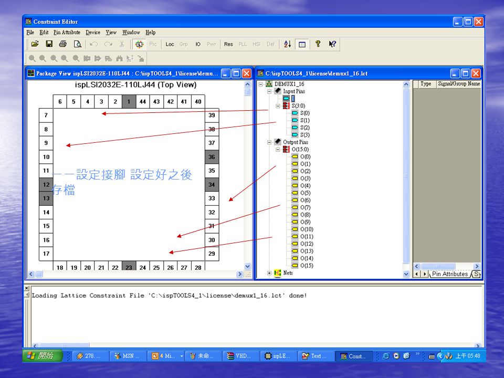The height and width of the screenshot is (378, 504).
Task: Open the Window menu
Action: [131, 32]
